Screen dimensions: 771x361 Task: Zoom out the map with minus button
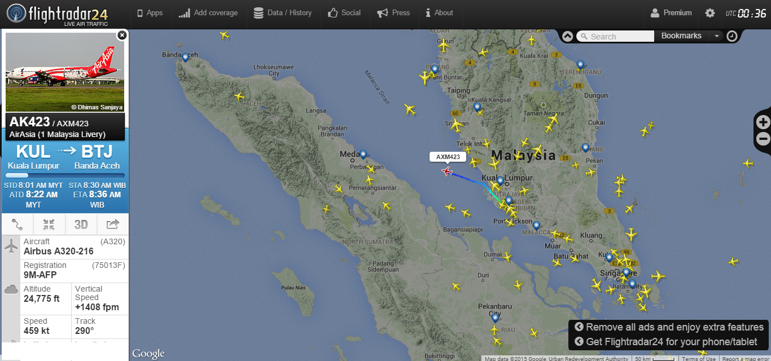[763, 139]
